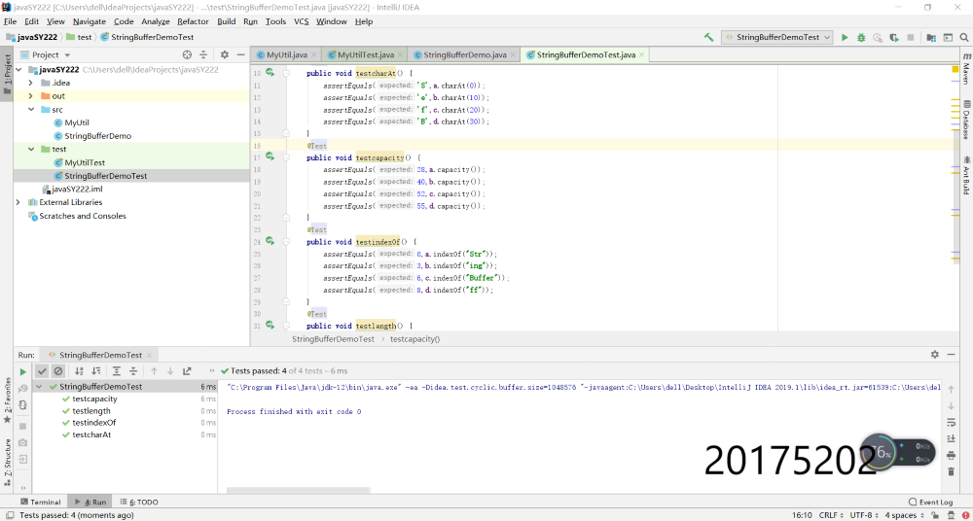Sort tests by duration in the Run toolbar
This screenshot has width=973, height=521.
pos(95,371)
